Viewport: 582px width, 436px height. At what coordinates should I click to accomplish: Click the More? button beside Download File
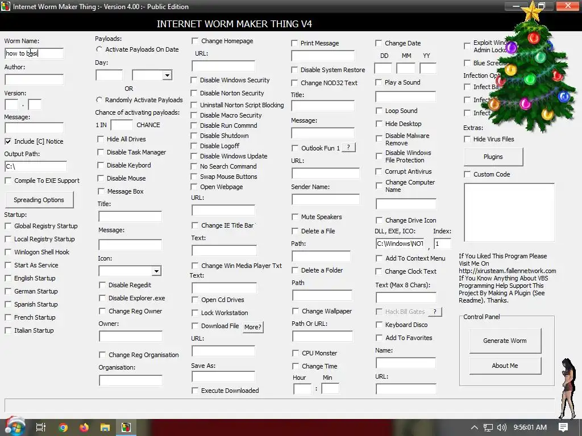pyautogui.click(x=253, y=327)
